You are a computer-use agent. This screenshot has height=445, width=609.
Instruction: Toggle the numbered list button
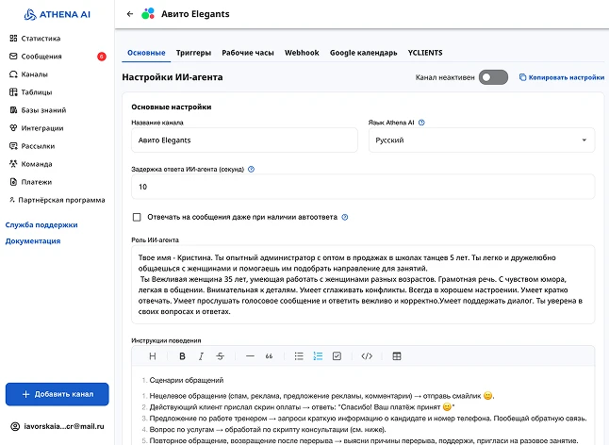click(x=318, y=356)
